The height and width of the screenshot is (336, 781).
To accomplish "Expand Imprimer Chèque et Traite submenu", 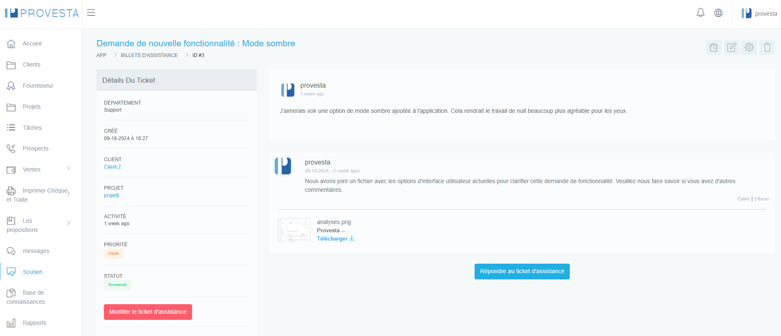I will click(x=68, y=193).
